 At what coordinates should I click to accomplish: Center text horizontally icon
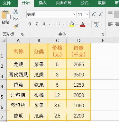tap(117, 24)
